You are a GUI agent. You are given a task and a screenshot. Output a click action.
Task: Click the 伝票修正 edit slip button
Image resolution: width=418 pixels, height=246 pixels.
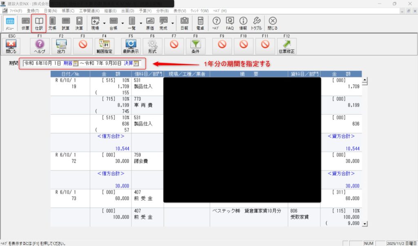tap(287, 46)
